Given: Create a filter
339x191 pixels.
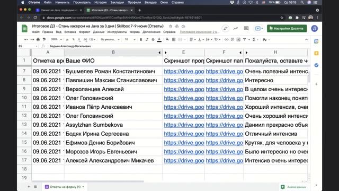Looking at the screenshot, I should (245, 40).
